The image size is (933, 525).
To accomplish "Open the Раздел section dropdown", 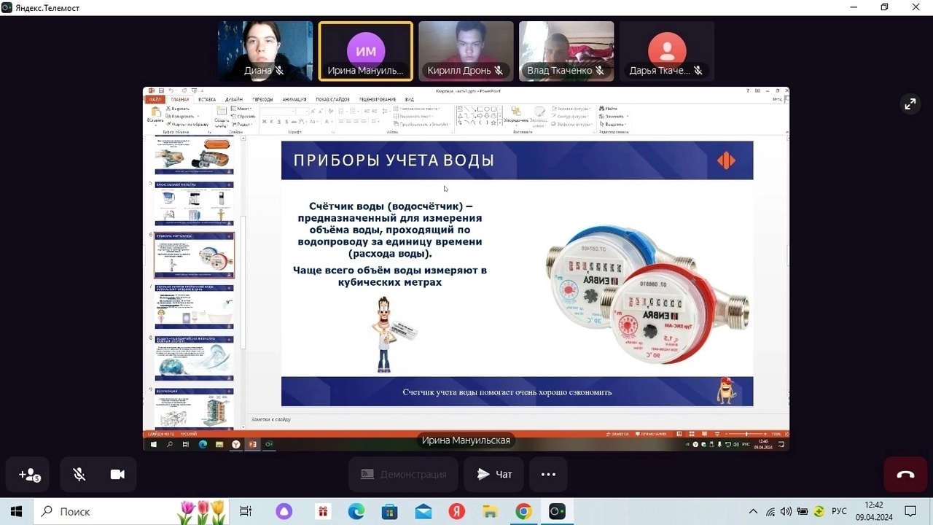I will pyautogui.click(x=243, y=124).
